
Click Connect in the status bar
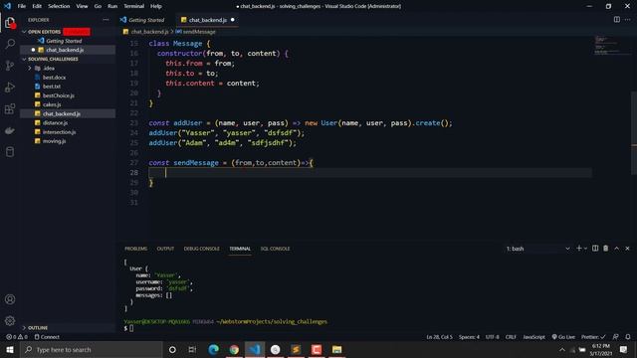47,337
